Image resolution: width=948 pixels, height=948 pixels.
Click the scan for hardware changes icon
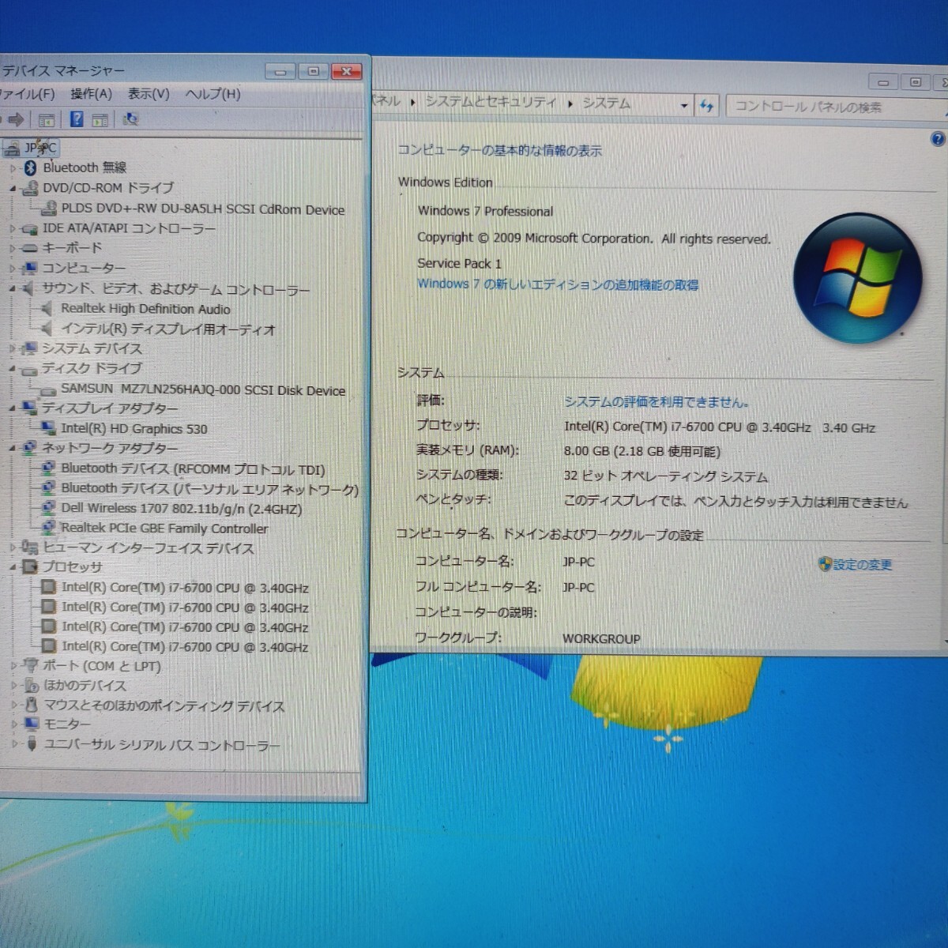130,119
